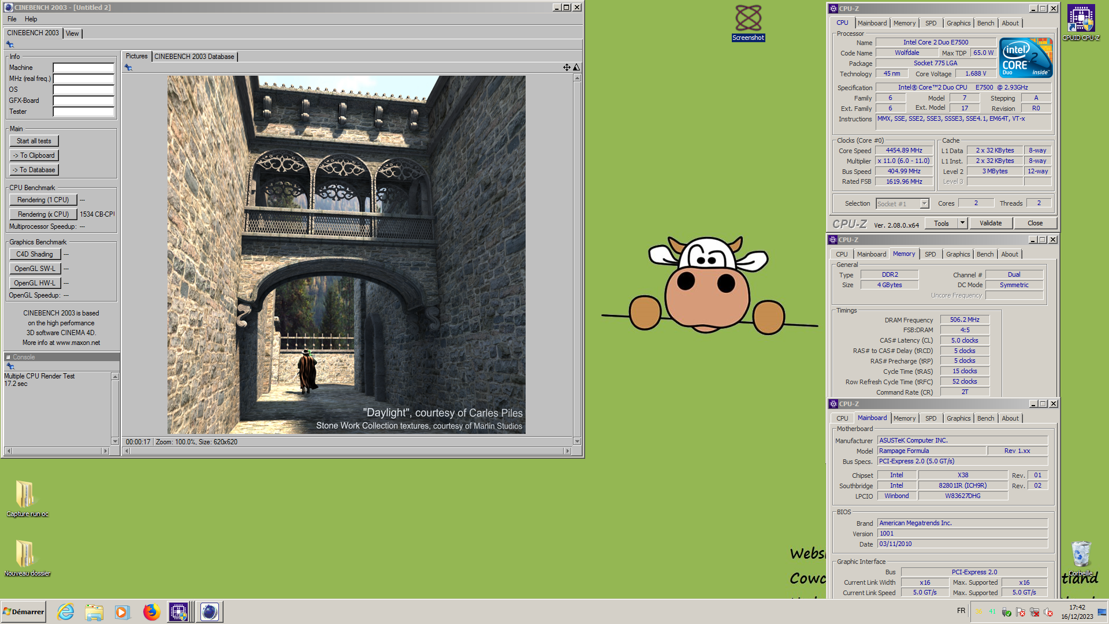Viewport: 1109px width, 624px height.
Task: Select the Pictures tab
Action: coord(136,56)
